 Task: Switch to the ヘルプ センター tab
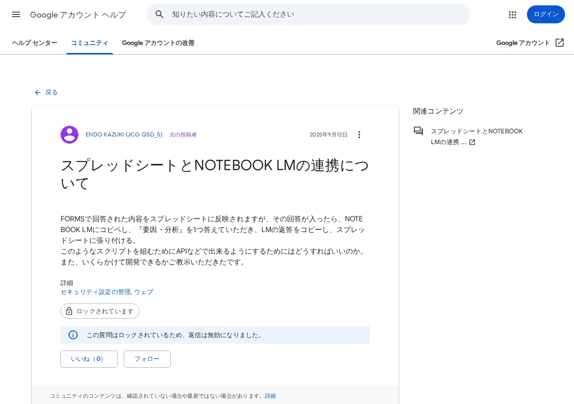click(35, 43)
